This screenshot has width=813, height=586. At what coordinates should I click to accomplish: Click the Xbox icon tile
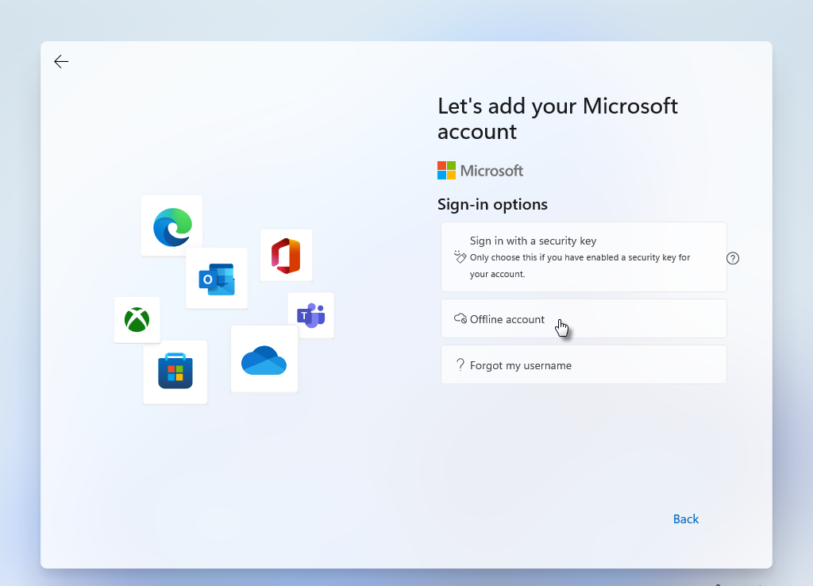(137, 320)
